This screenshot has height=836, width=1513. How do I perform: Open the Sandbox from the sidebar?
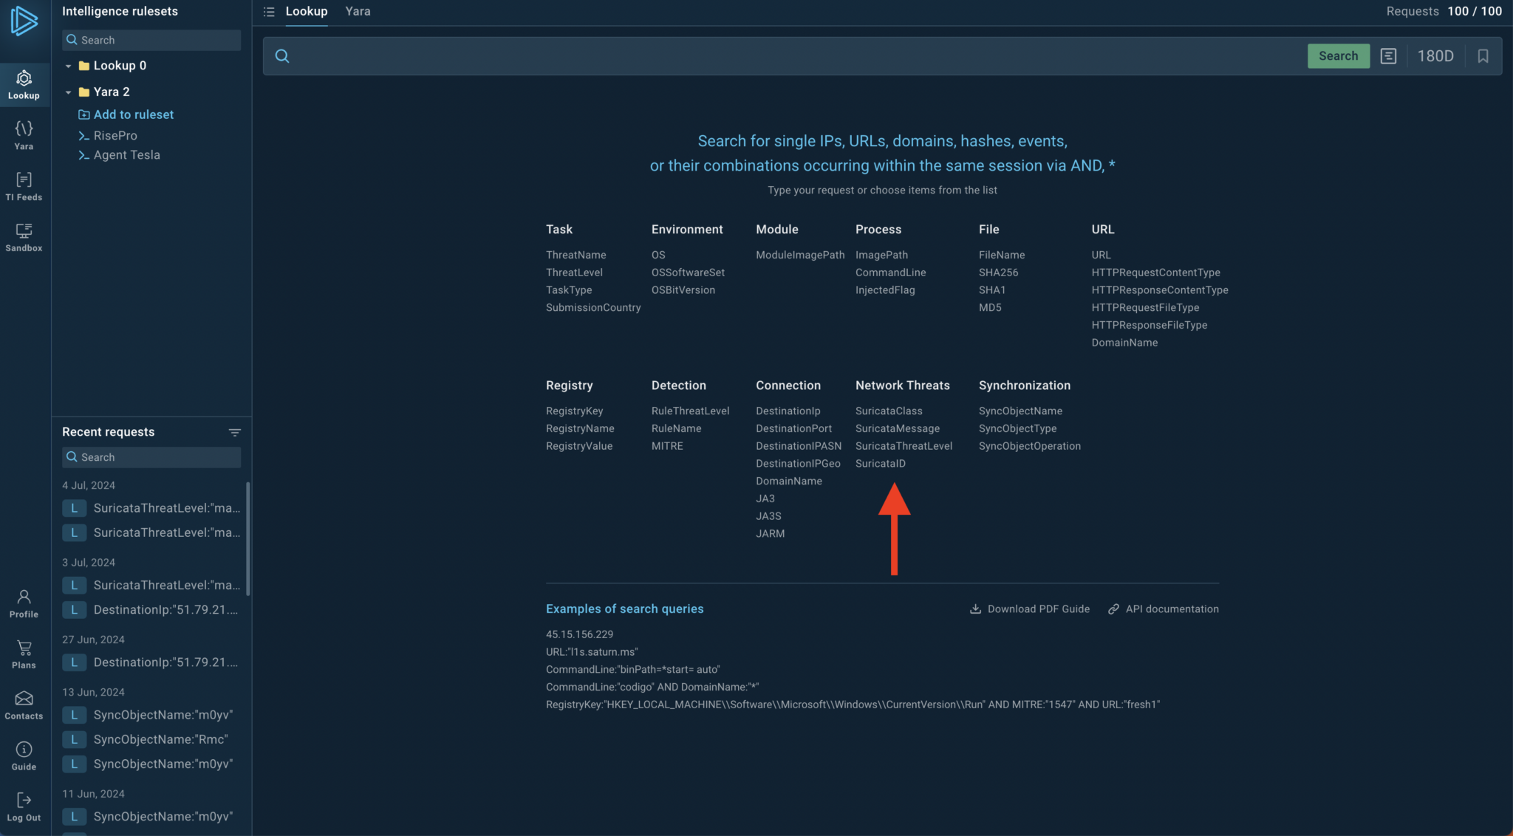[x=24, y=236]
